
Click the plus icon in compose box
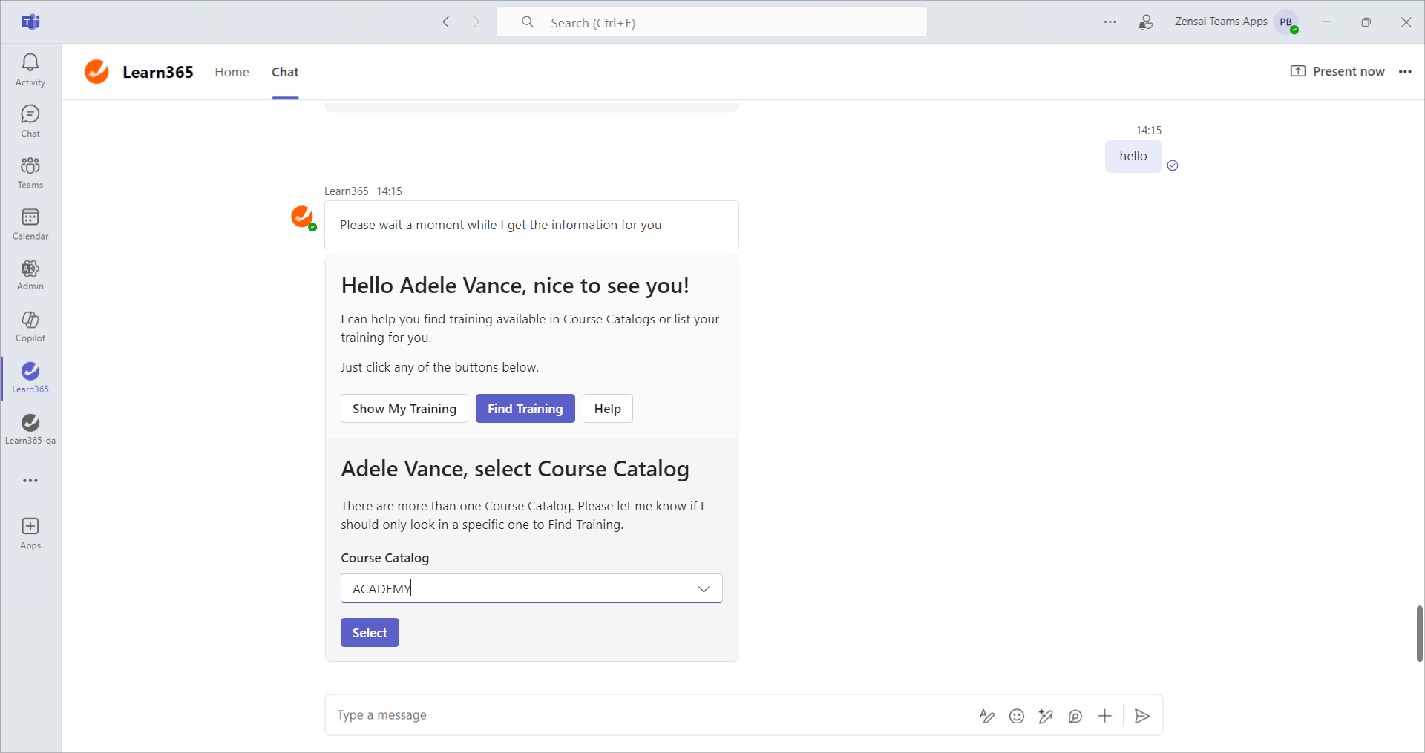[x=1104, y=716]
